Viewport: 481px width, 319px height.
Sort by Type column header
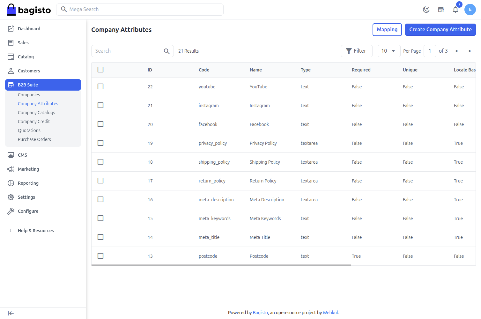(306, 70)
